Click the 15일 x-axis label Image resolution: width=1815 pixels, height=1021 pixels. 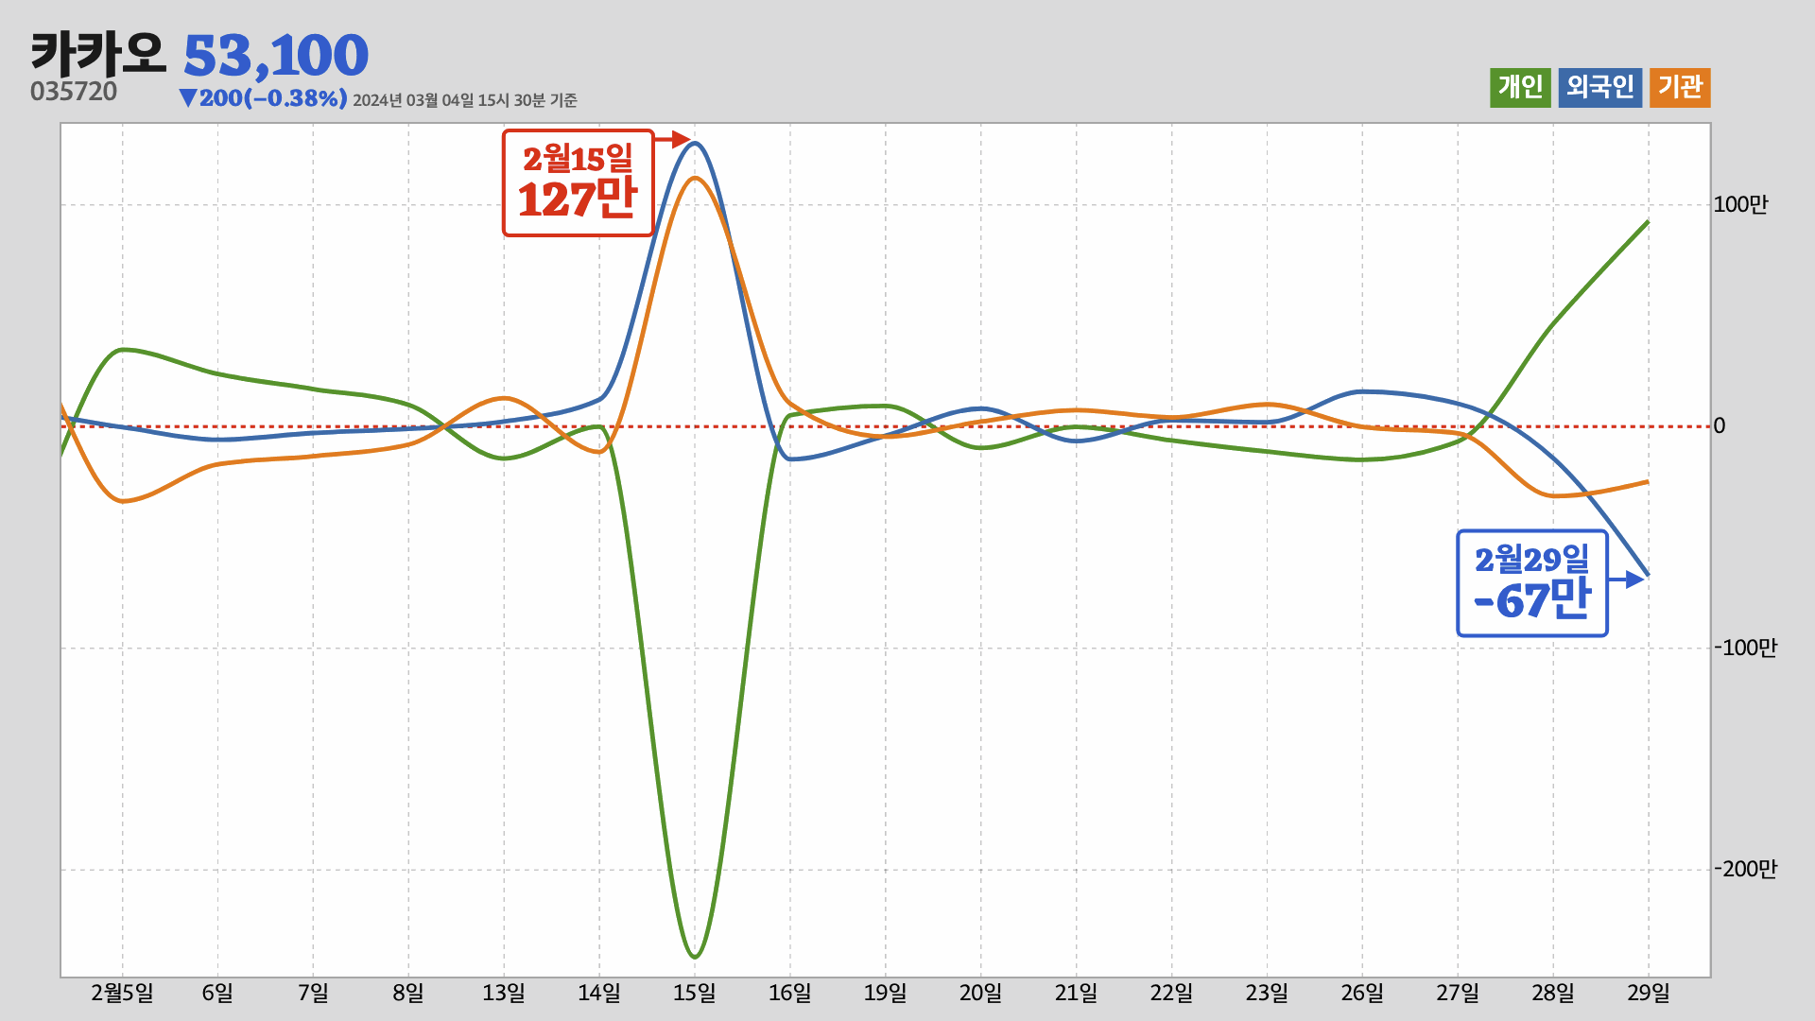pyautogui.click(x=695, y=994)
